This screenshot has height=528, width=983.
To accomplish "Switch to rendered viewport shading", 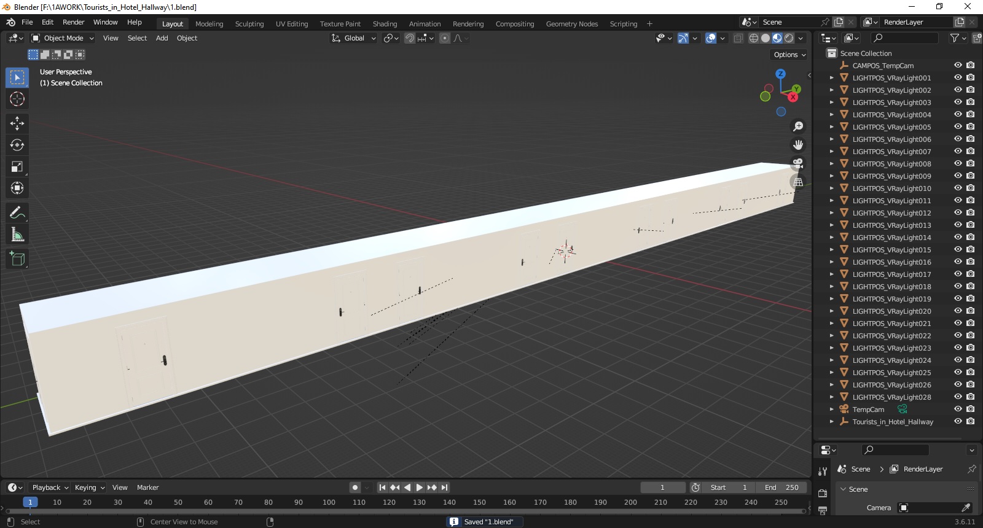I will (789, 38).
